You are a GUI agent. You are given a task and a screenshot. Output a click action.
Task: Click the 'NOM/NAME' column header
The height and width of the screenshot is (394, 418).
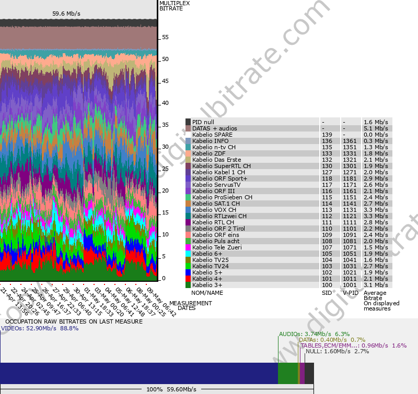tap(207, 293)
